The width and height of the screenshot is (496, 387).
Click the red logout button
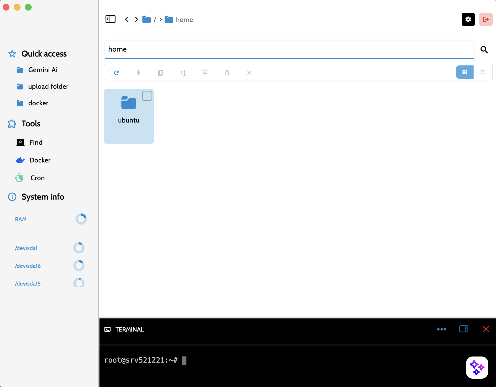click(486, 19)
